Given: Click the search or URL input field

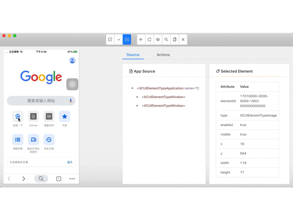Looking at the screenshot, I should (41, 101).
